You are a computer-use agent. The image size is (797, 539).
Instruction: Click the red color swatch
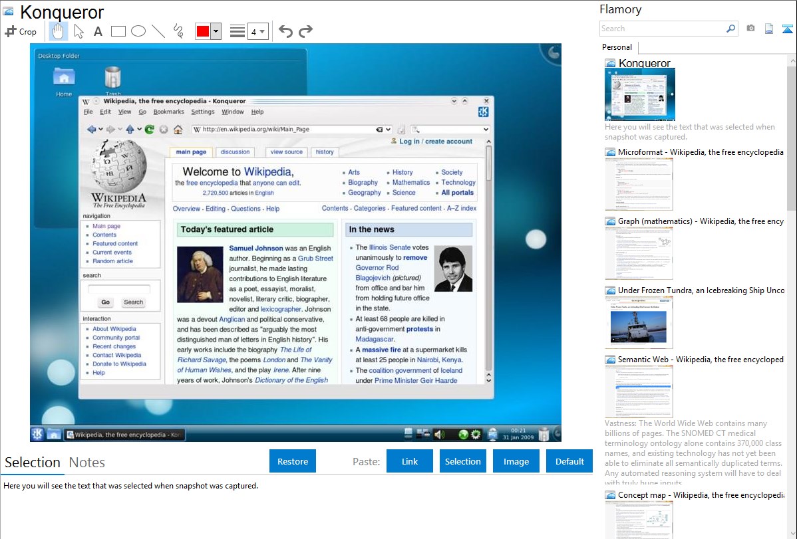(202, 31)
